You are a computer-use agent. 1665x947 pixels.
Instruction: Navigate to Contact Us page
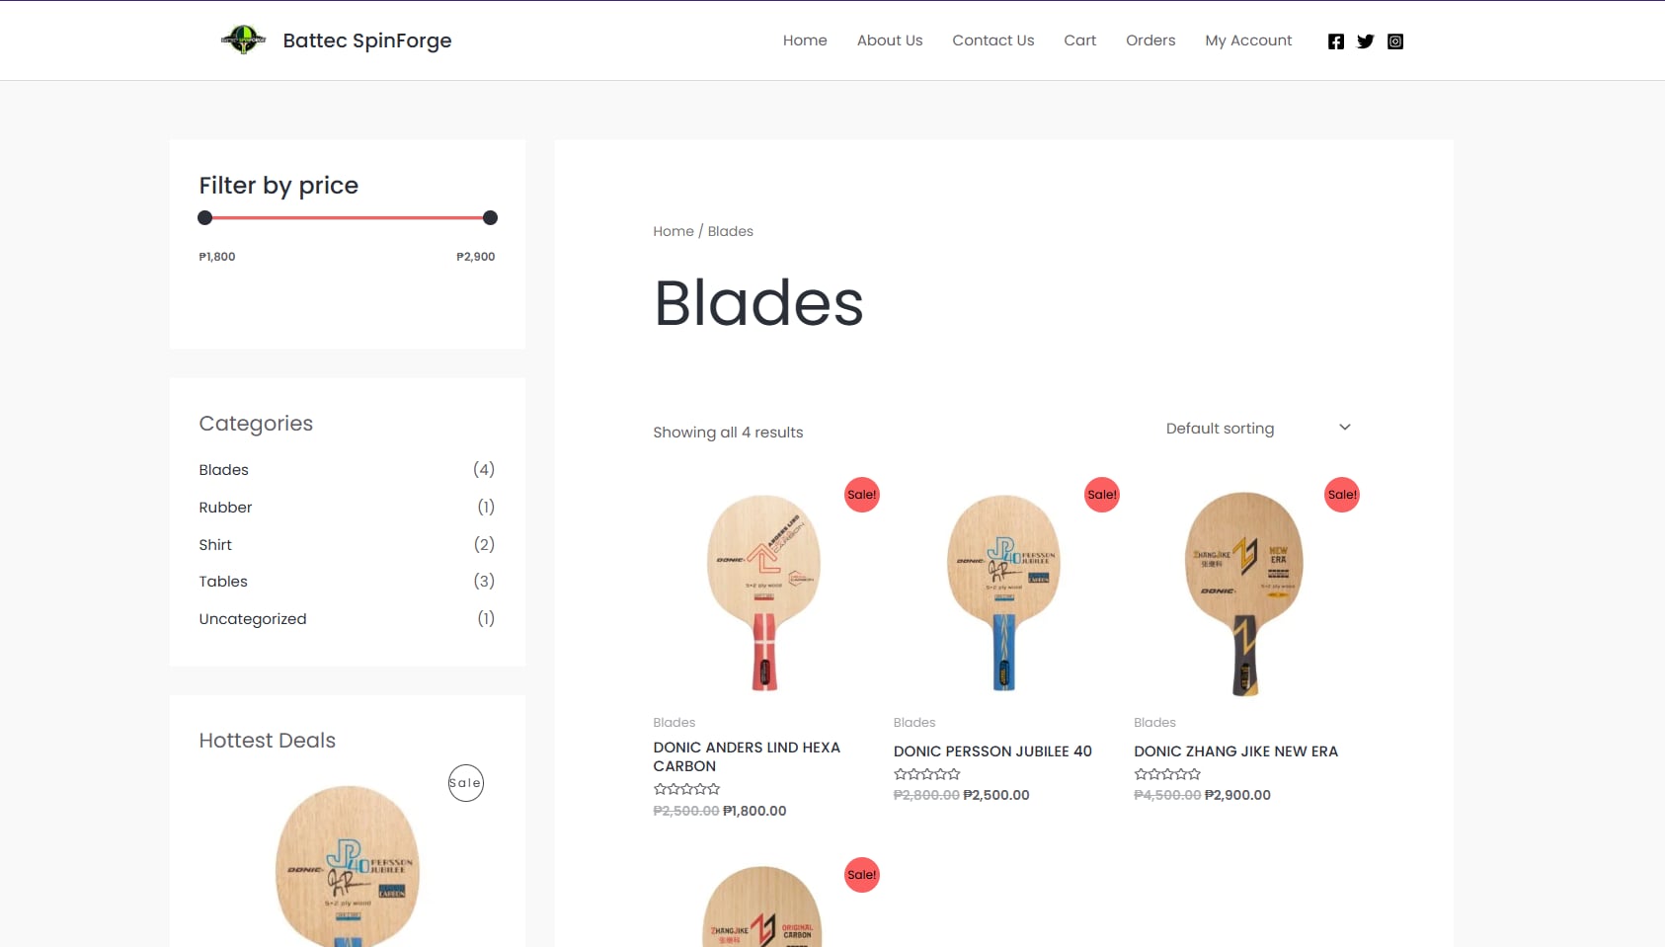coord(992,40)
